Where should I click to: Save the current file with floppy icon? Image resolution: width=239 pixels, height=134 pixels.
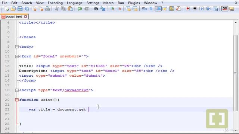click(x=20, y=9)
